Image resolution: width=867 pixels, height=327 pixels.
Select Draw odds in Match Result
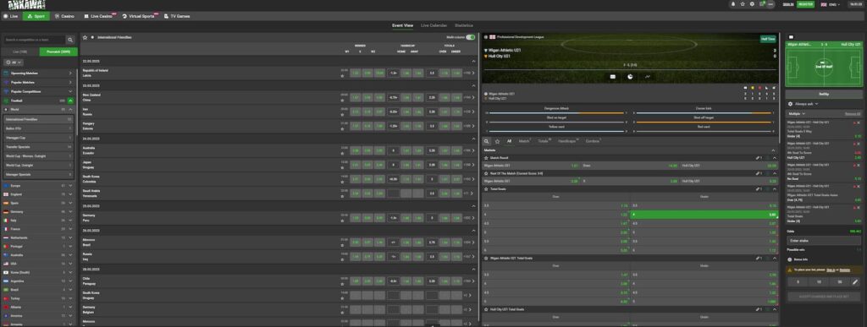tap(630, 166)
